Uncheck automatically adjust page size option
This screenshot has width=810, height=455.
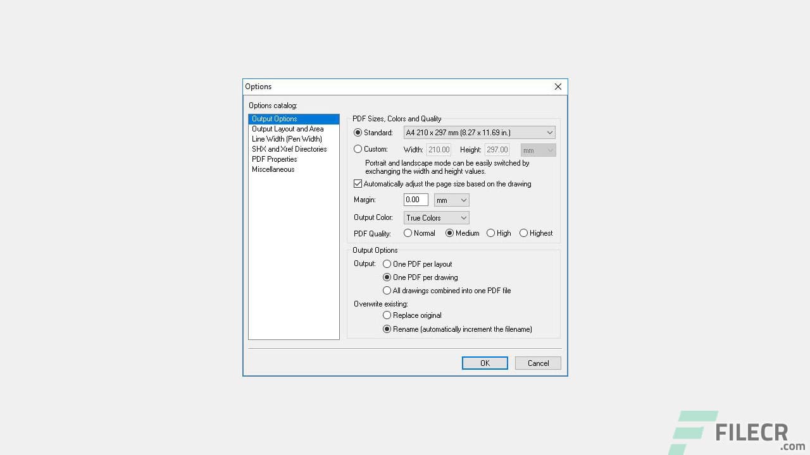point(358,184)
